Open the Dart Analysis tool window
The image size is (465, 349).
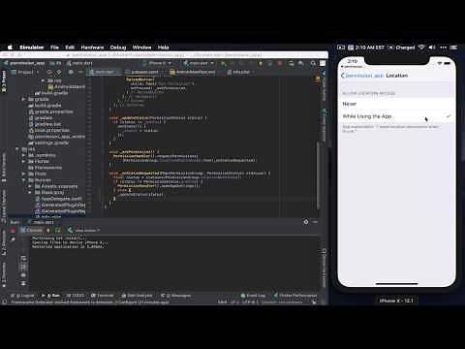(x=137, y=296)
